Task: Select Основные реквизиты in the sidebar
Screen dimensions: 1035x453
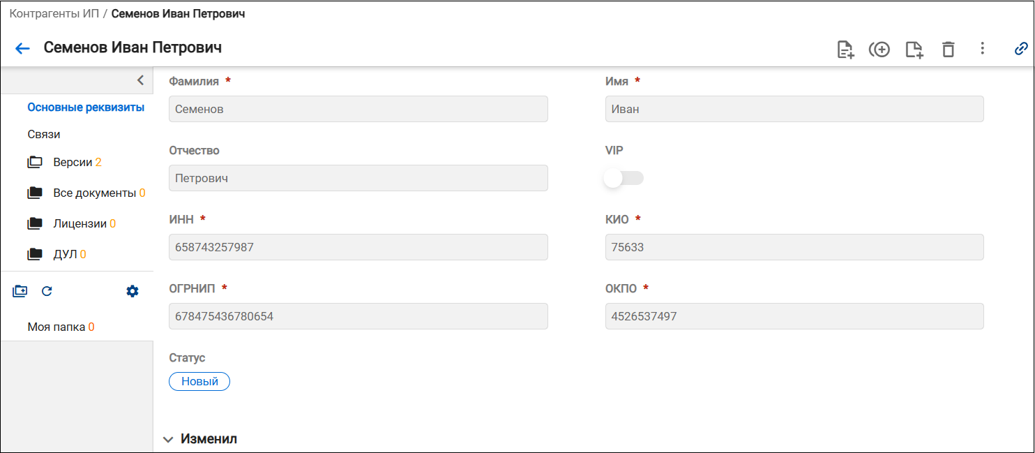Action: pos(86,107)
